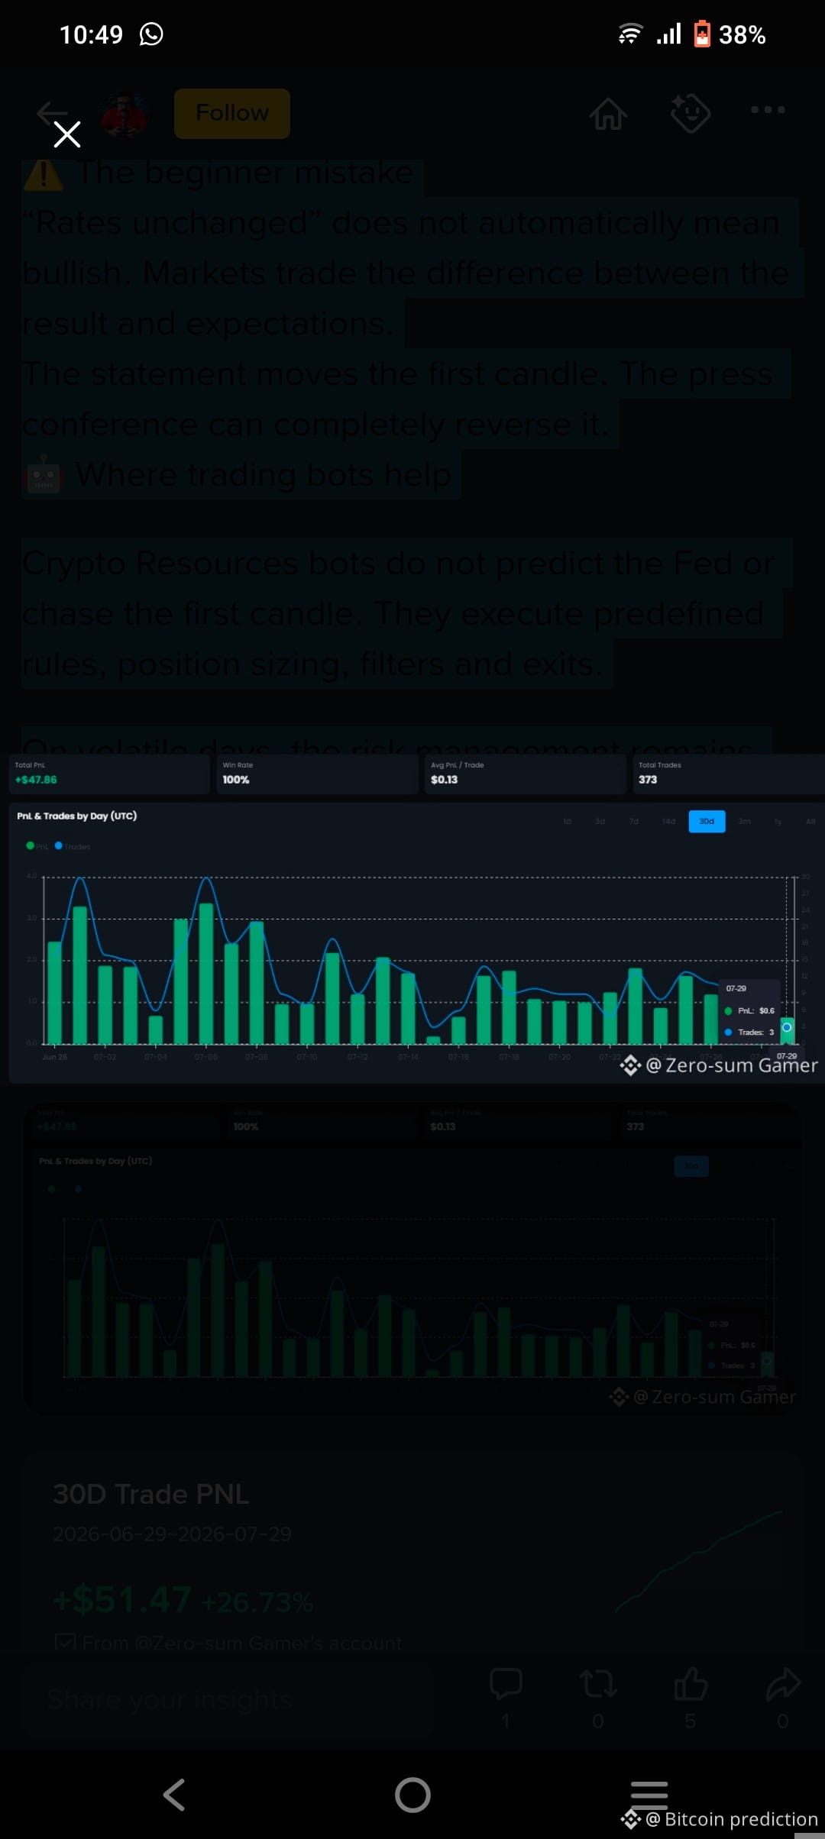Open the author's profile avatar
The height and width of the screenshot is (1839, 825).
point(125,113)
